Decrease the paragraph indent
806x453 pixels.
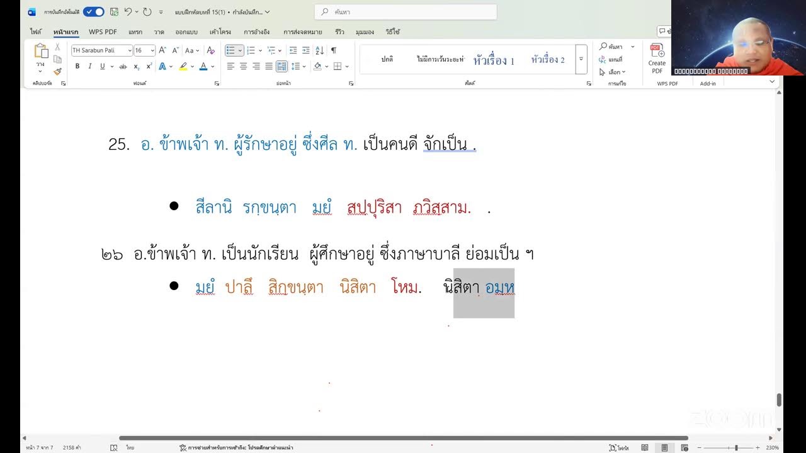(293, 50)
